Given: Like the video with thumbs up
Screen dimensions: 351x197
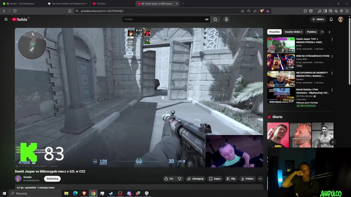Looking at the screenshot, I should pyautogui.click(x=169, y=179).
